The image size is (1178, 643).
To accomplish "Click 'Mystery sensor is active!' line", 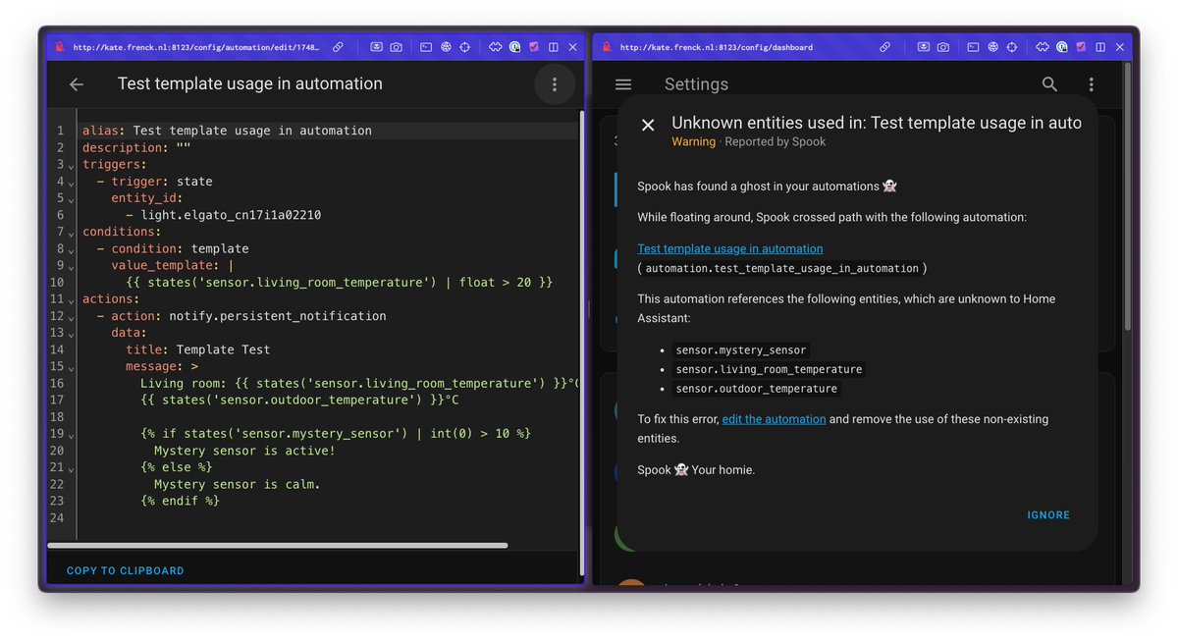I will pos(244,451).
